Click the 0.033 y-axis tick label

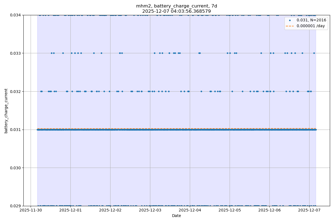tap(16, 53)
